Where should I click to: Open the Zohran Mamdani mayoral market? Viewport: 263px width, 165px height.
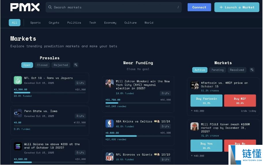[x=143, y=85]
